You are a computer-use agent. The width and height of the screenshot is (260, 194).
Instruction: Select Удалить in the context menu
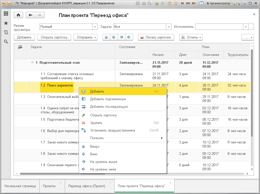click(x=123, y=123)
